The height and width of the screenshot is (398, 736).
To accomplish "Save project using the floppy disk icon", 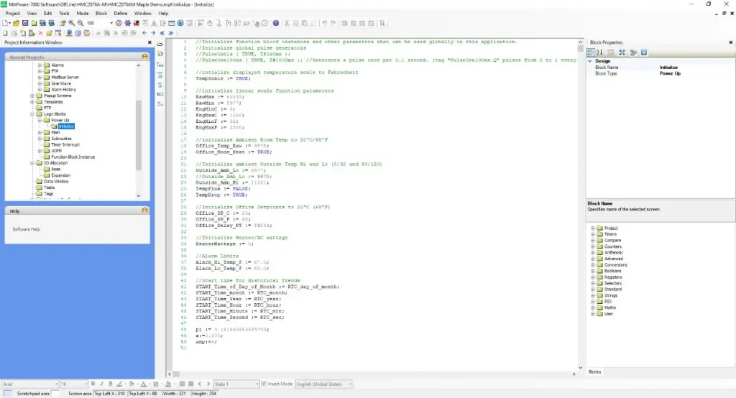I will 25,23.
